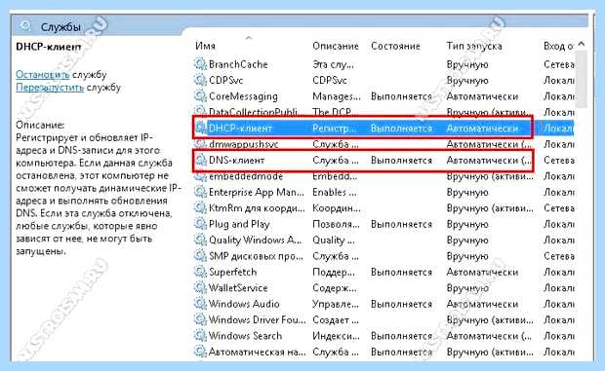Screen dimensions: 605x371
Task: Click the WalletService gear icon
Action: point(200,287)
